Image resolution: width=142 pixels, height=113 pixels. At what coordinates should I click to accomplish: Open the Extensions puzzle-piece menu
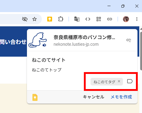pos(61,19)
